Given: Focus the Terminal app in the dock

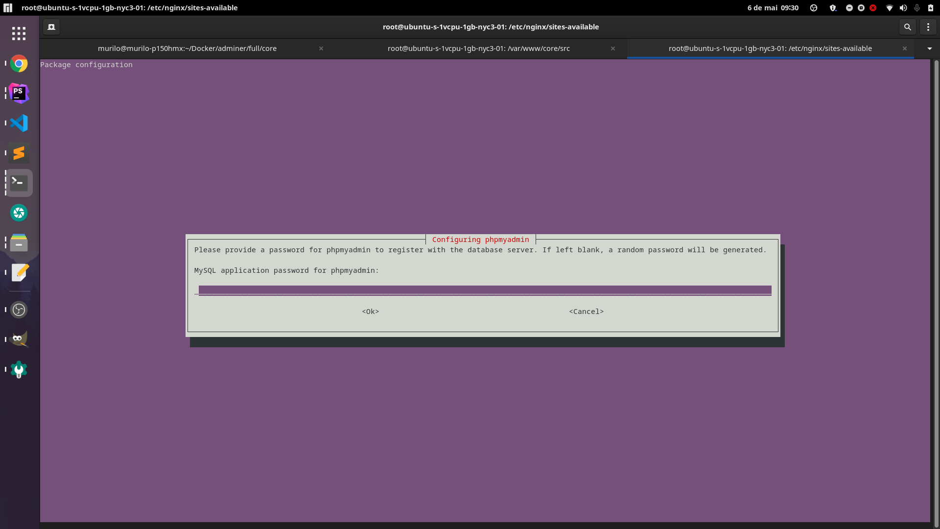Looking at the screenshot, I should tap(19, 183).
